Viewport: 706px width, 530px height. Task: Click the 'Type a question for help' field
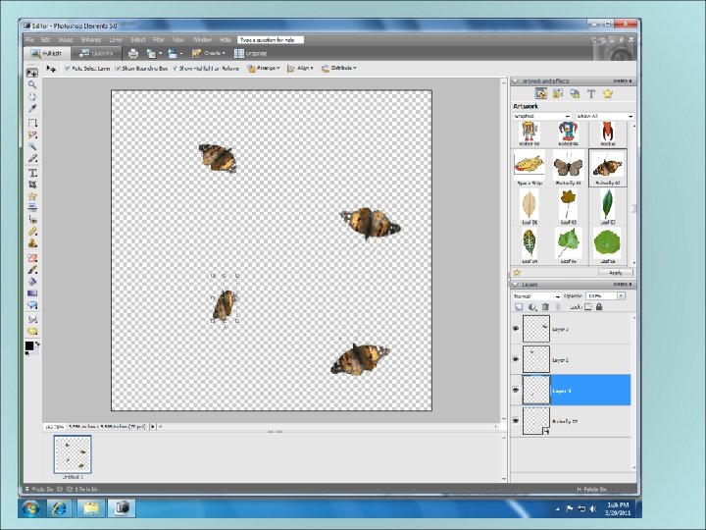point(271,40)
